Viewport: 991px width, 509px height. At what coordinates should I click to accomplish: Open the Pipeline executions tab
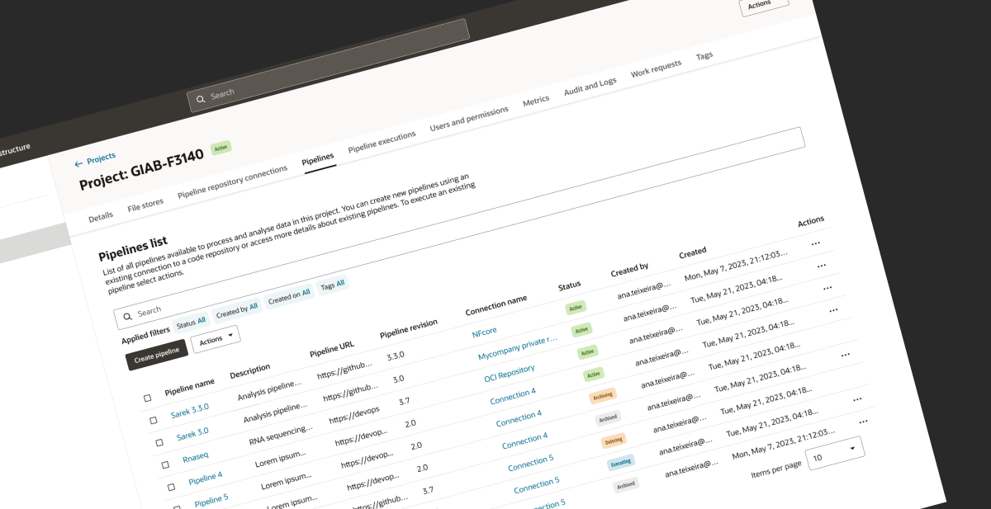(x=382, y=142)
